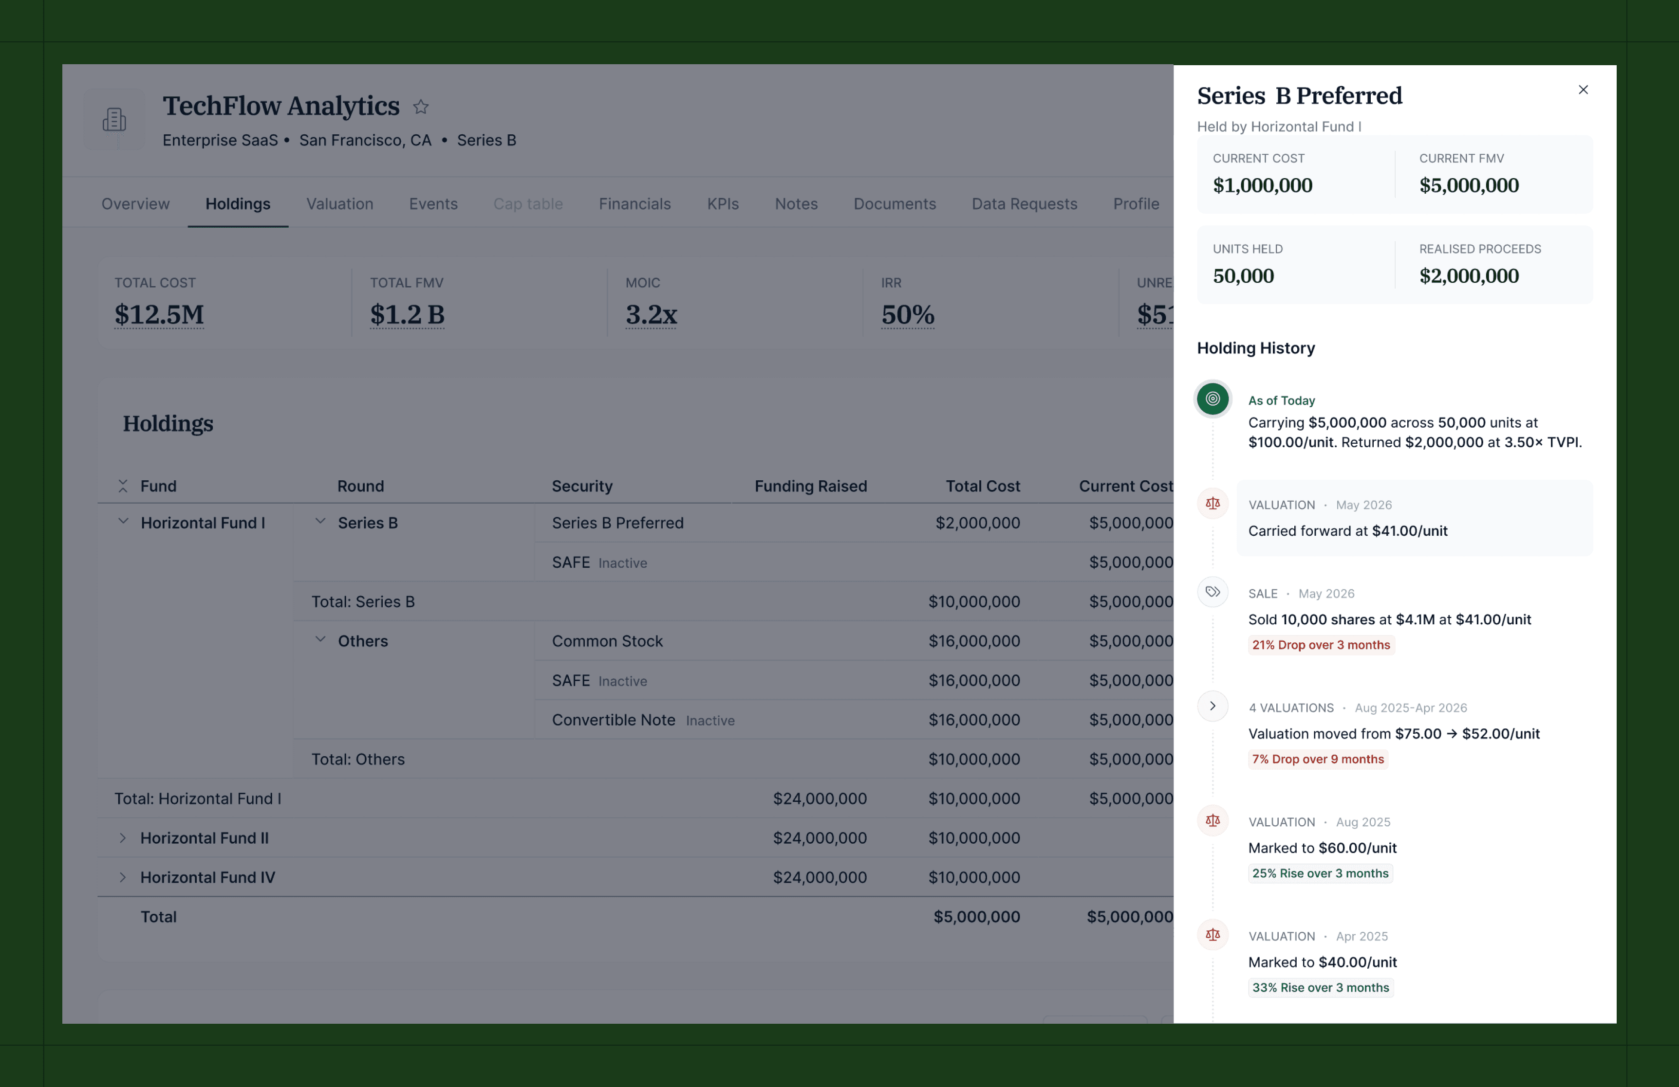Click the Funding Raised column header
Viewport: 1679px width, 1087px height.
pyautogui.click(x=811, y=486)
